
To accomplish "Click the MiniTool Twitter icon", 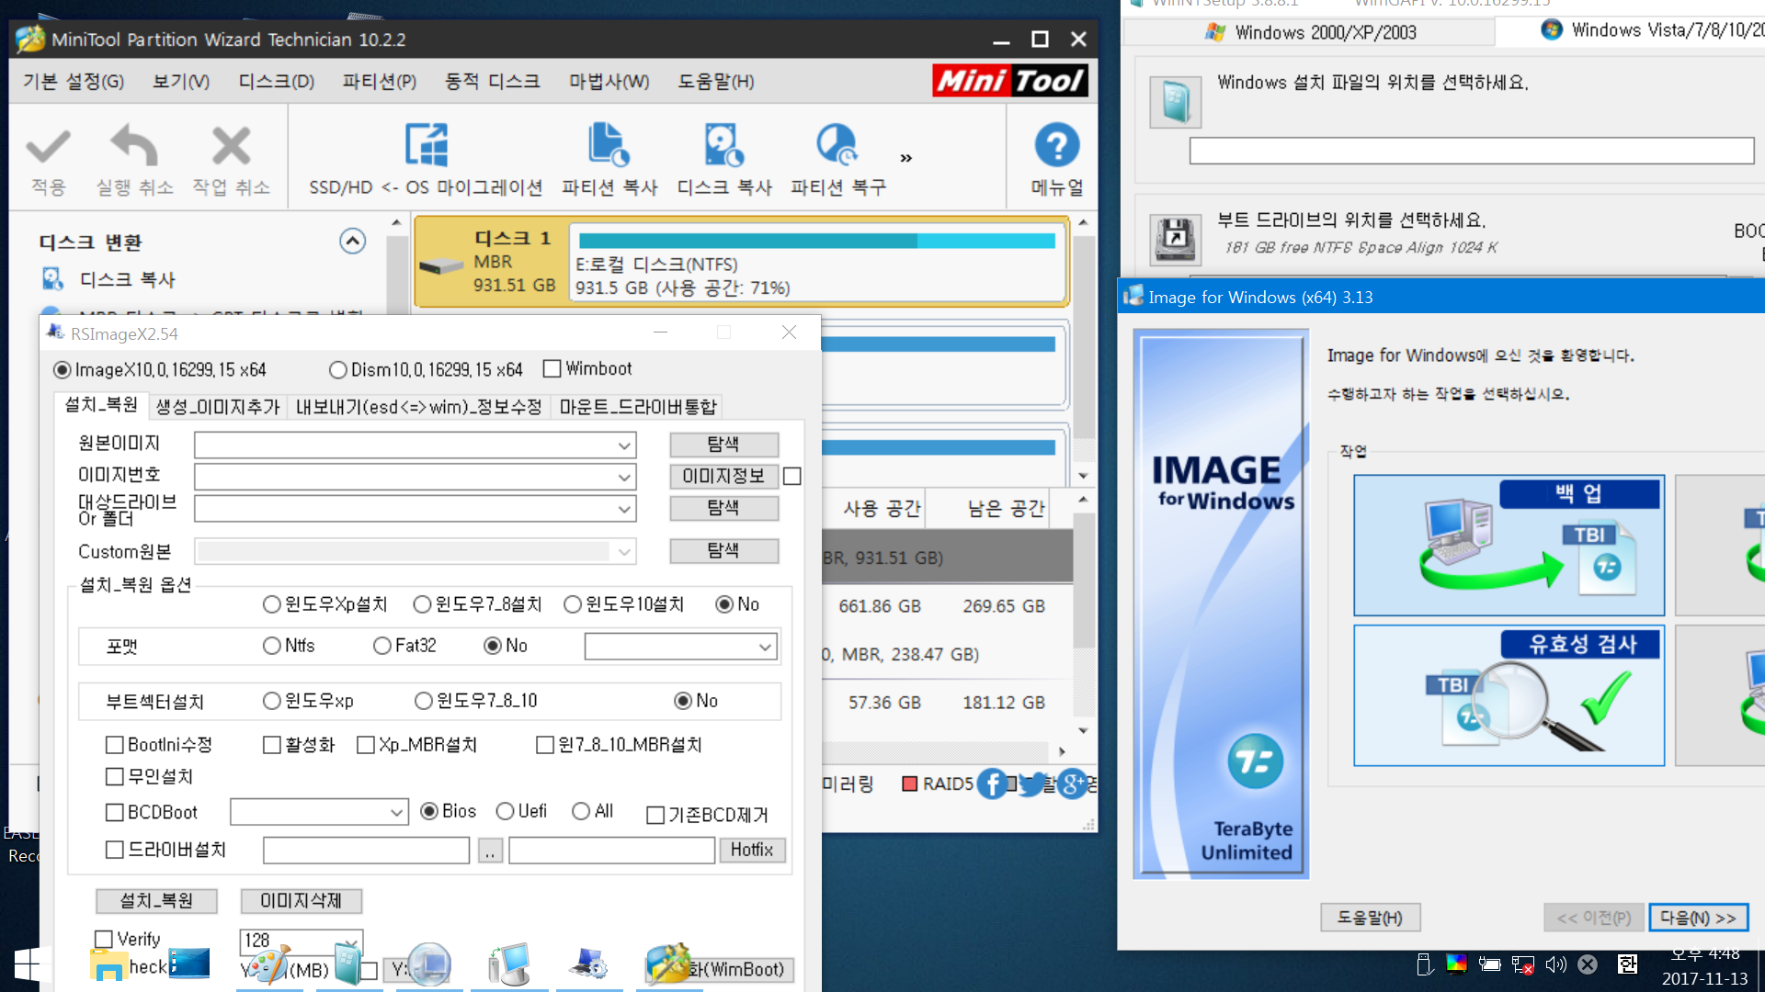I will (1032, 784).
